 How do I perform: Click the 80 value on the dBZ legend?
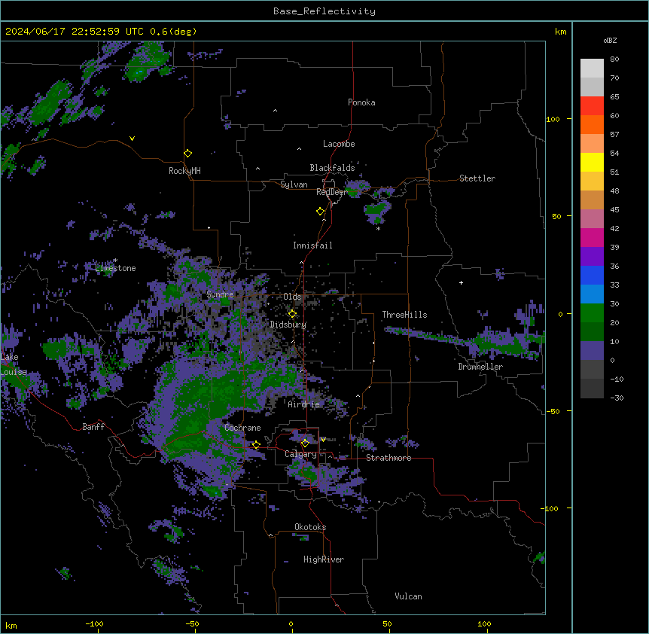[x=614, y=59]
